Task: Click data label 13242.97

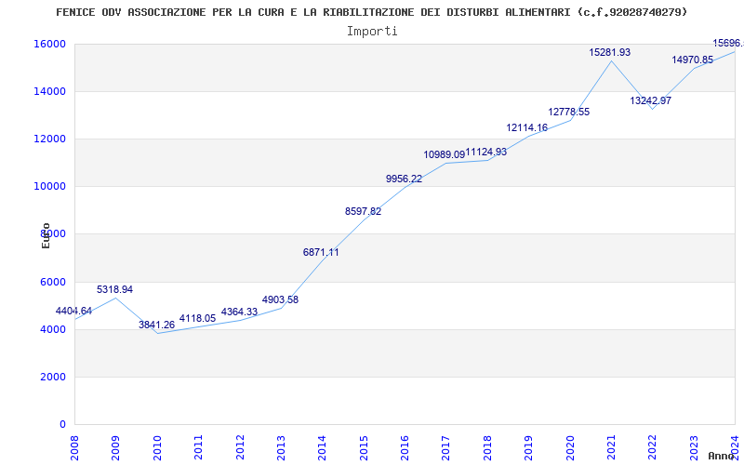Action: pos(650,100)
